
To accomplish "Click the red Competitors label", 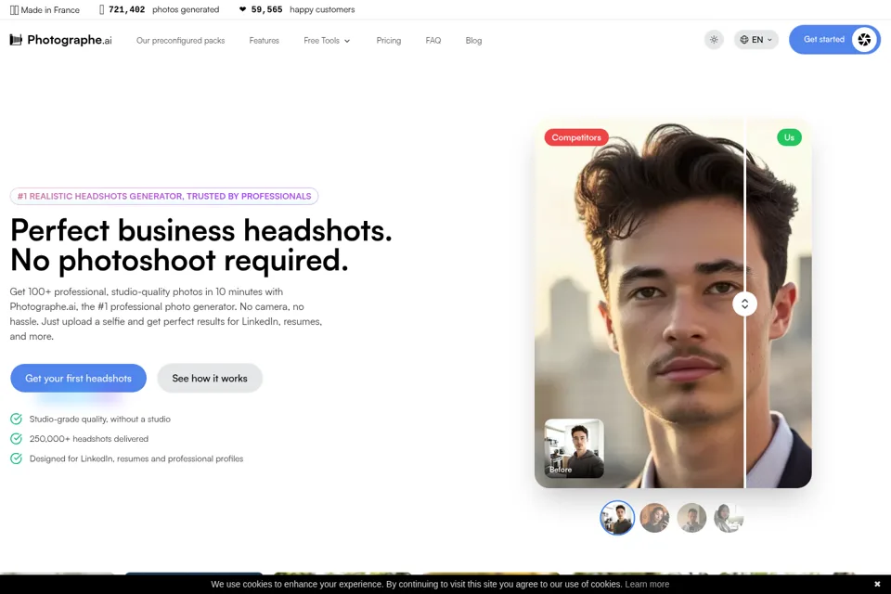I will click(576, 137).
